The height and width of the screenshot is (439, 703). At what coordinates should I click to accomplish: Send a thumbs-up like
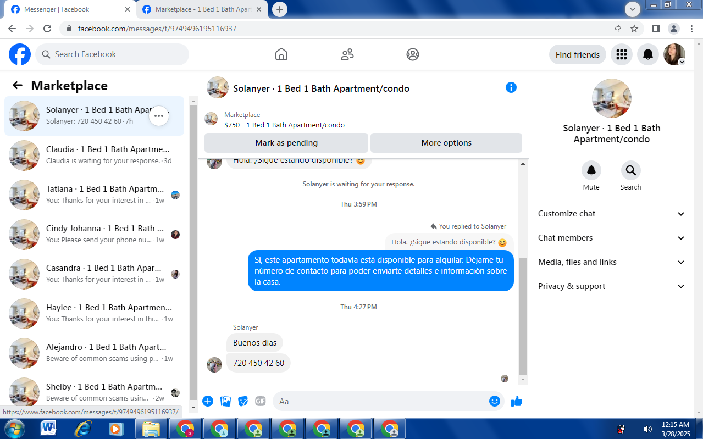[x=516, y=401]
